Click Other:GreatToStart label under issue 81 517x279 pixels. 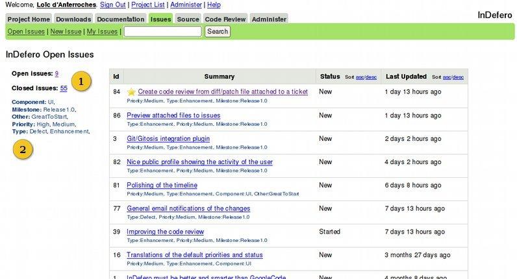coord(277,194)
